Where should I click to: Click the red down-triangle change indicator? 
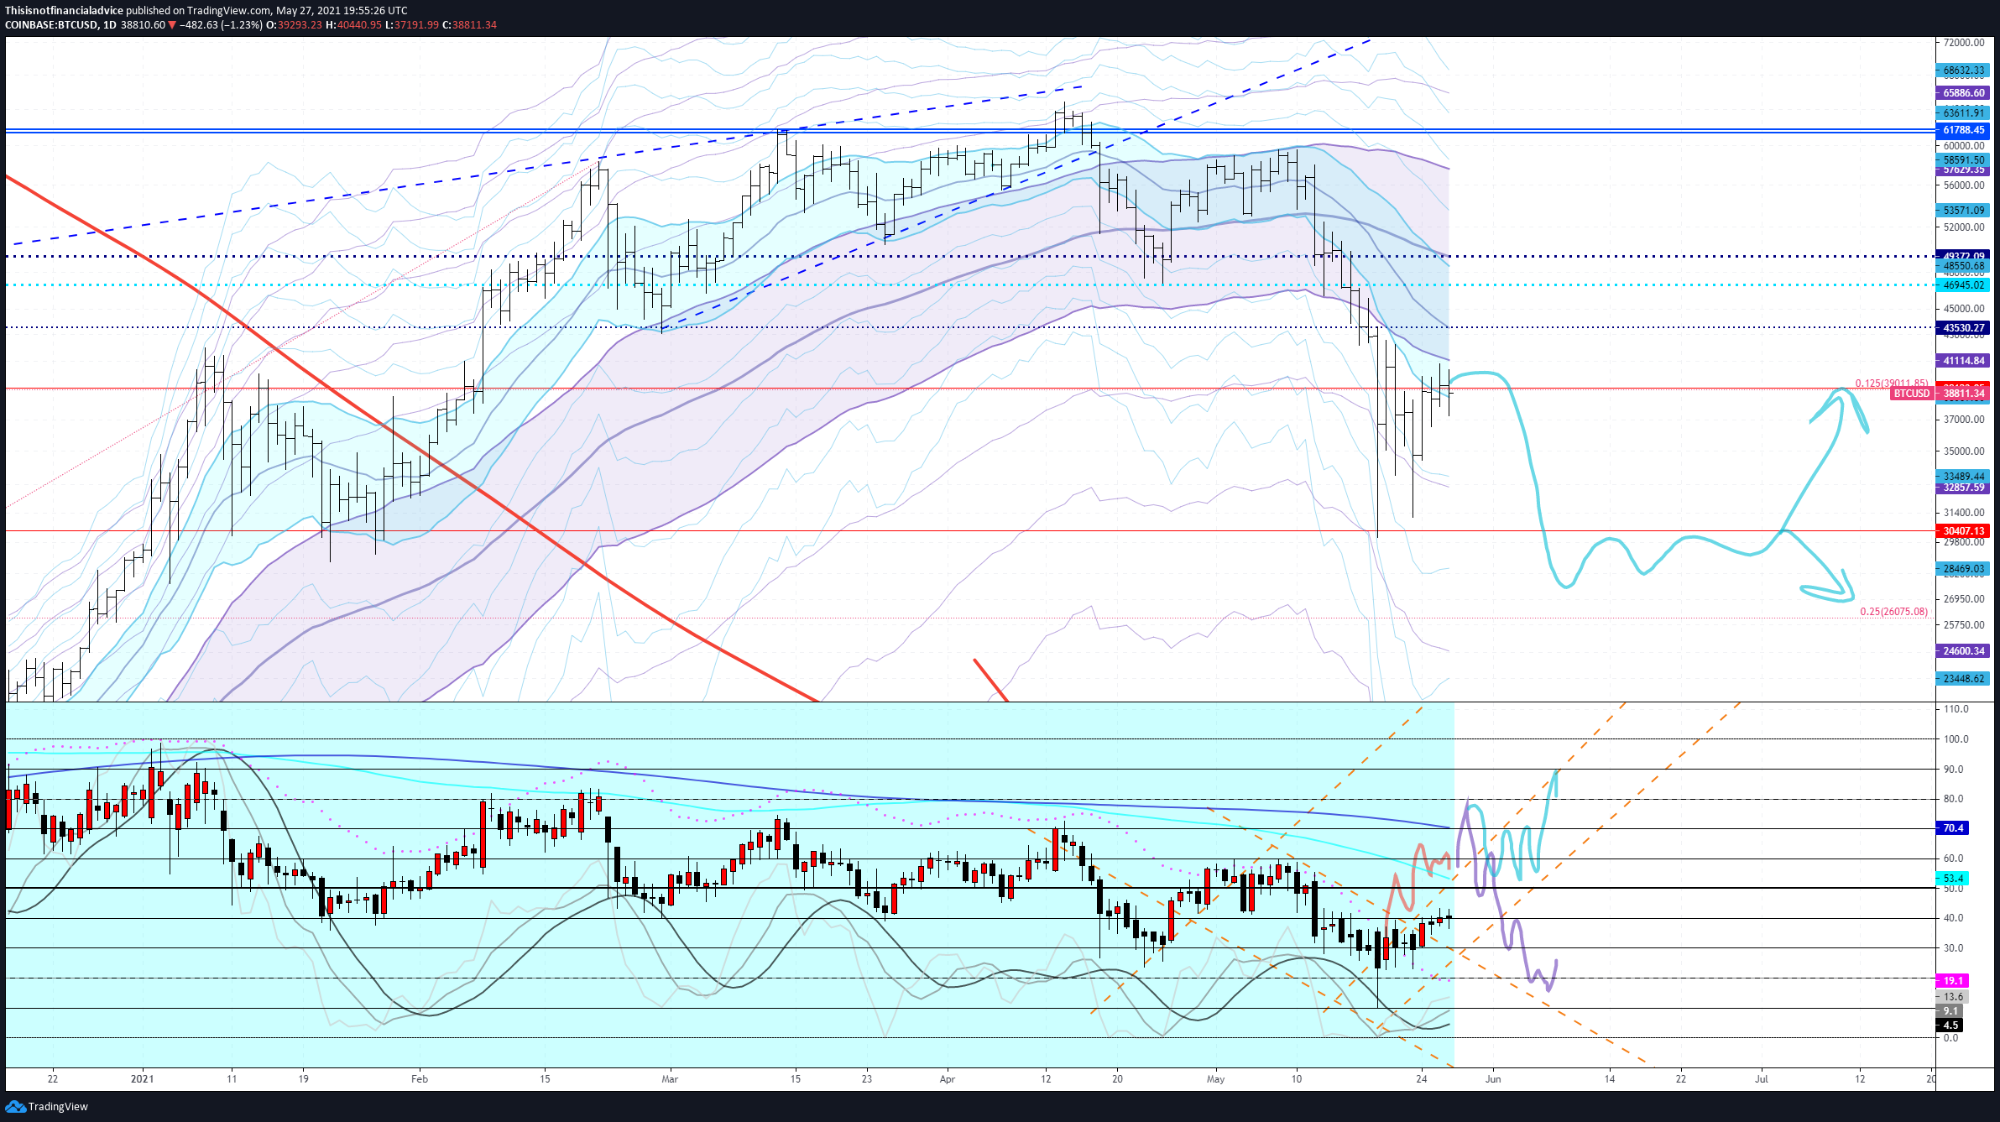coord(172,25)
